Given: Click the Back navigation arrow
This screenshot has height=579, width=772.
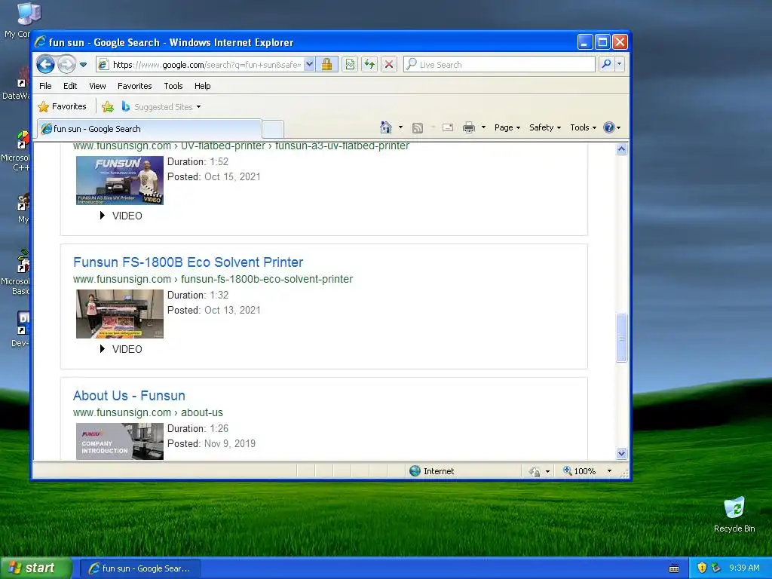Looking at the screenshot, I should (45, 65).
